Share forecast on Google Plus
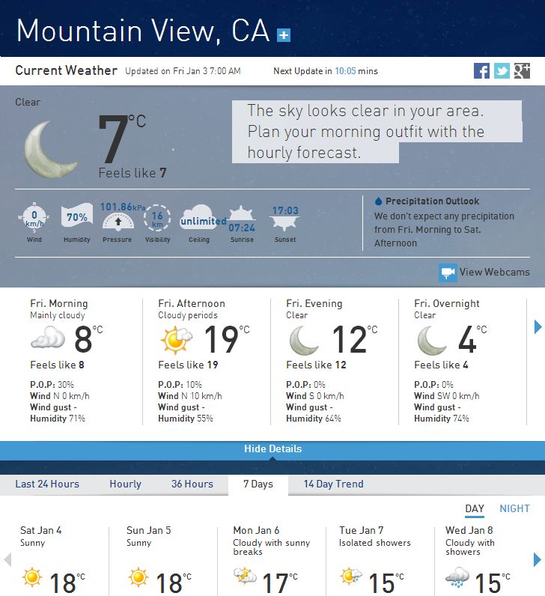Screen dimensions: 545x596 tap(522, 71)
